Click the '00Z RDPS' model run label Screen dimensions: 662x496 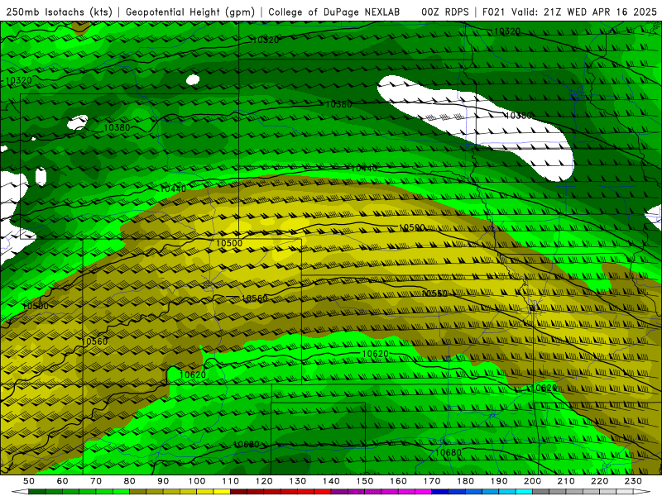point(445,12)
